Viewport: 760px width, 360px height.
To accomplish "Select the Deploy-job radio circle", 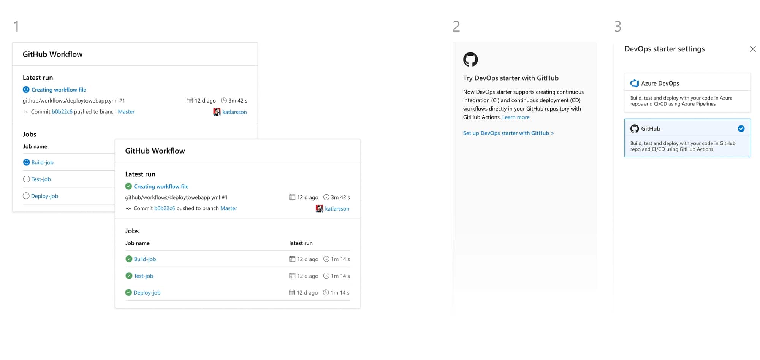I will (26, 196).
